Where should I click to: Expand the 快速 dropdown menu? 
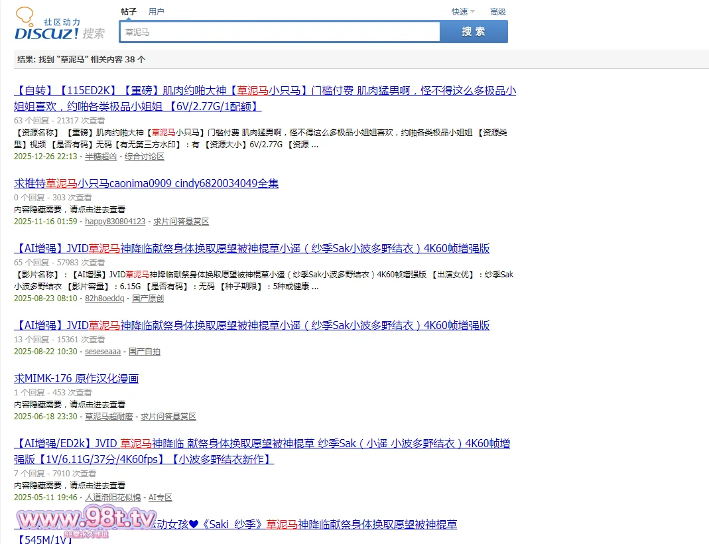pyautogui.click(x=462, y=11)
